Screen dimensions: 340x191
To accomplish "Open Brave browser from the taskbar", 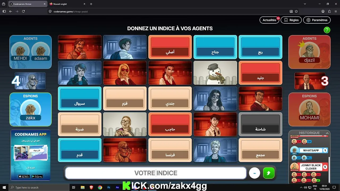I will coord(91,188).
